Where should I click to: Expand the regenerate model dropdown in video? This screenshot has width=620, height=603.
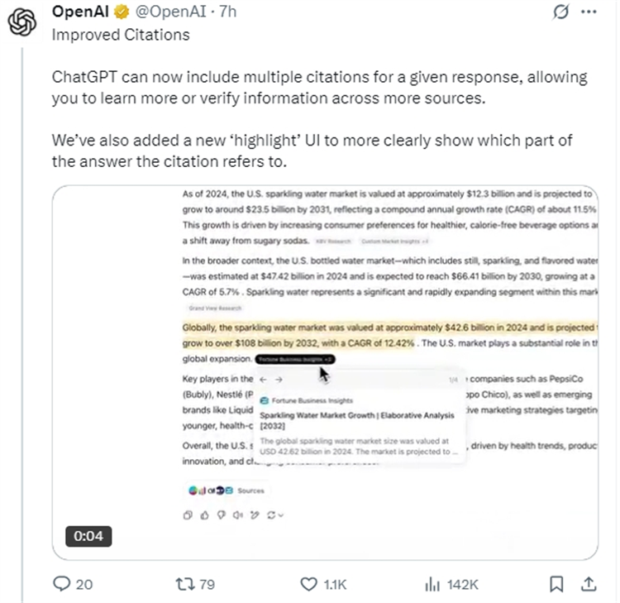277,514
